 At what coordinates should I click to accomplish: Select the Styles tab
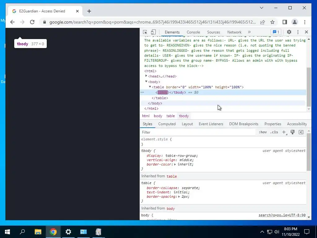pyautogui.click(x=147, y=124)
